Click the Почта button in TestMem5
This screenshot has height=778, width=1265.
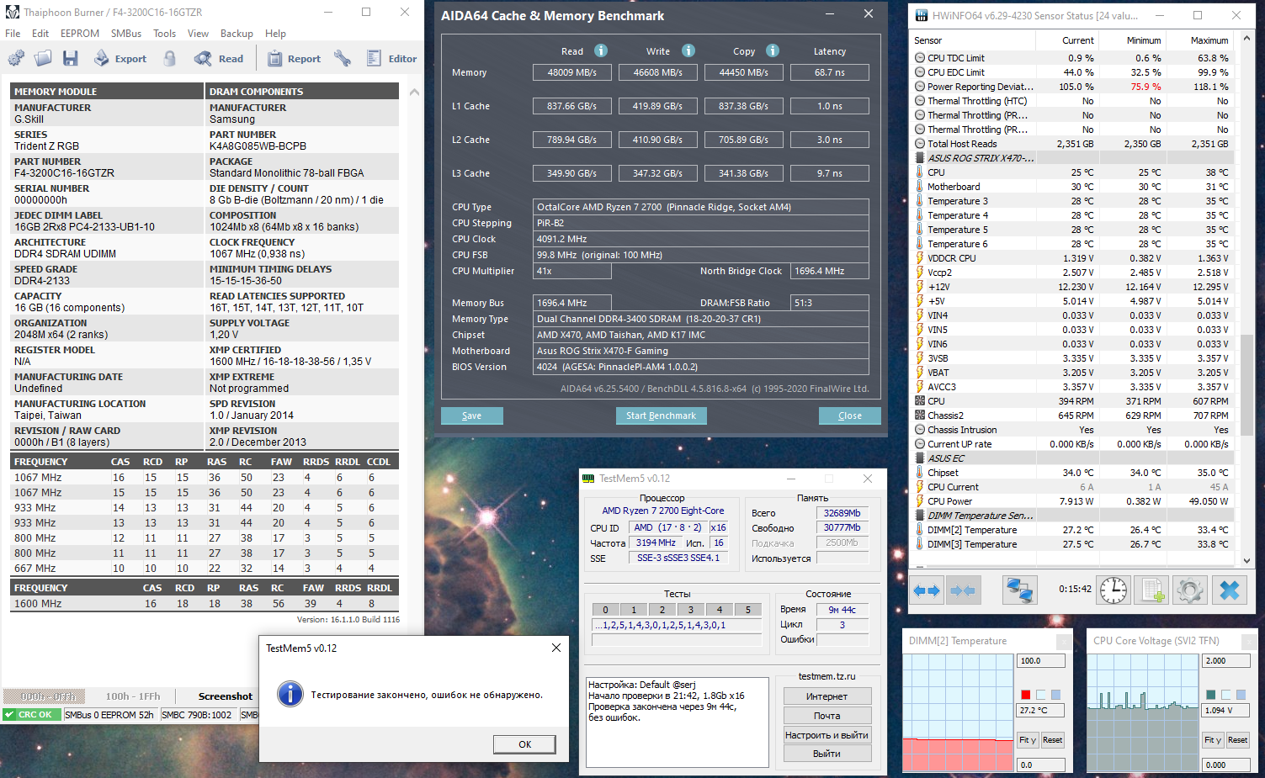(827, 716)
